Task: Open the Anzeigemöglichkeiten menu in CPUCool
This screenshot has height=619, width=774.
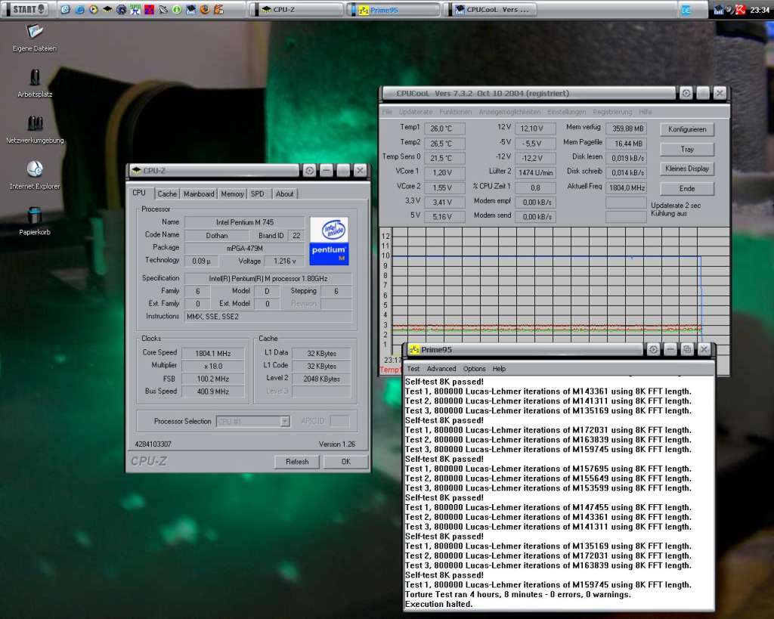Action: point(510,112)
